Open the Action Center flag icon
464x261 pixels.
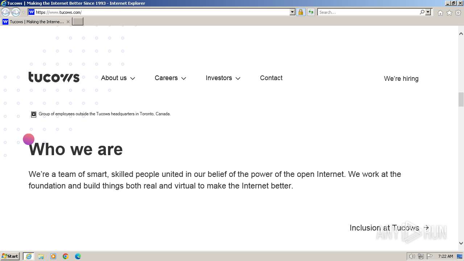430,256
